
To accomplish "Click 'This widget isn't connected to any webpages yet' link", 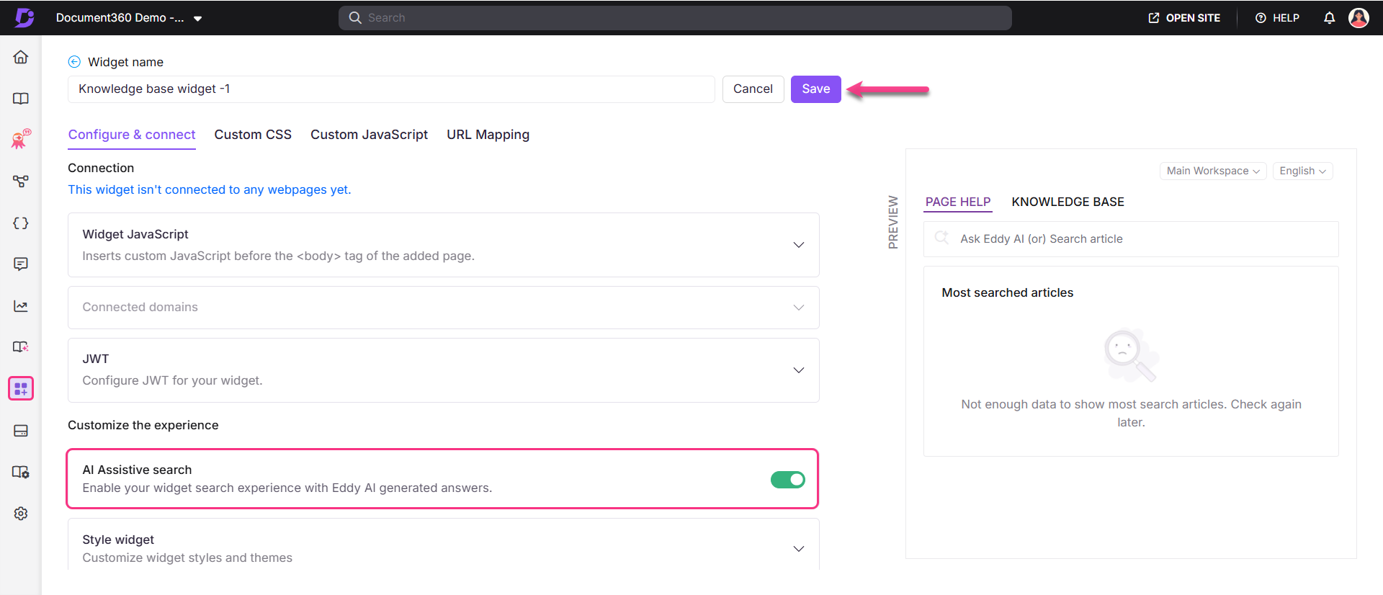I will pyautogui.click(x=210, y=189).
